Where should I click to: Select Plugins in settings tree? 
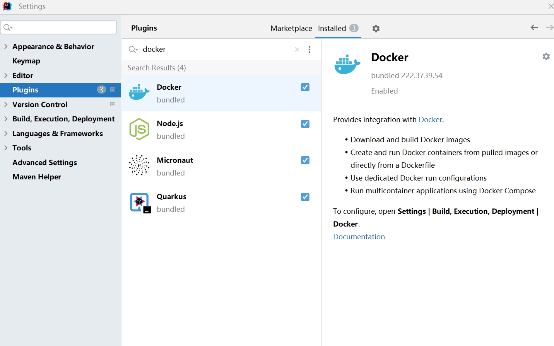60,90
